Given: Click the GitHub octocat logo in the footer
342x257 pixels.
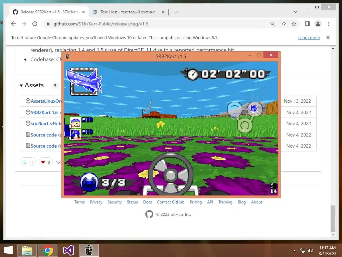Looking at the screenshot, I should (149, 214).
